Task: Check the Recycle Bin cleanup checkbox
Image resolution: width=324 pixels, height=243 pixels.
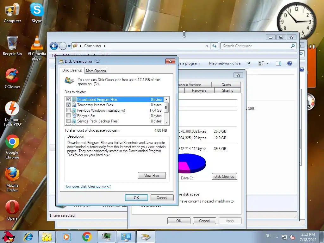Action: click(x=68, y=115)
